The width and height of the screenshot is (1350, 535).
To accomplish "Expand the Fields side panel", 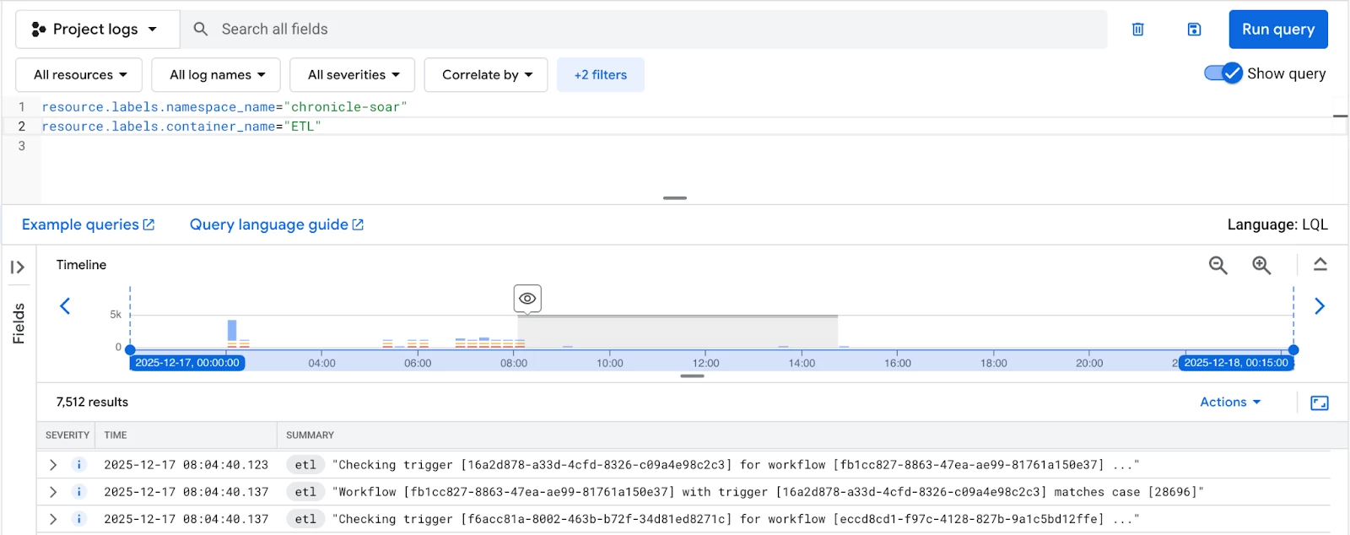I will coord(18,267).
